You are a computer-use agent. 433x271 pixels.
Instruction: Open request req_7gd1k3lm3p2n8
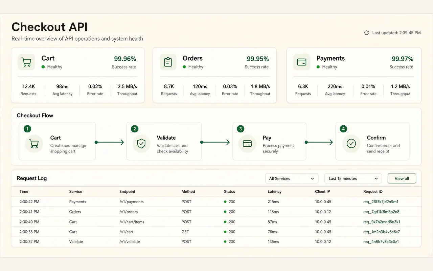[381, 212]
